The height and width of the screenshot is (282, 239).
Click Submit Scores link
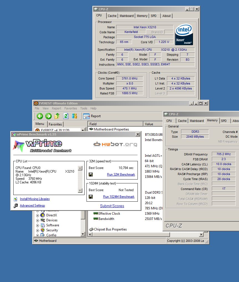tap(112, 206)
